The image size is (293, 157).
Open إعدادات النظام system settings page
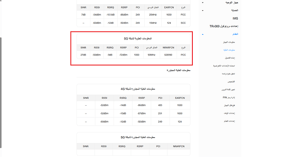(229, 121)
